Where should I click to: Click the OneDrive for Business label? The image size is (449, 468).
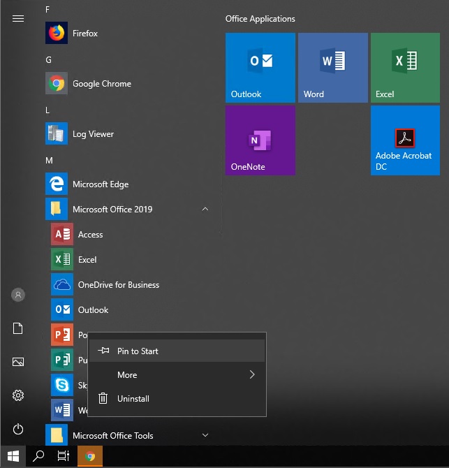(x=119, y=285)
